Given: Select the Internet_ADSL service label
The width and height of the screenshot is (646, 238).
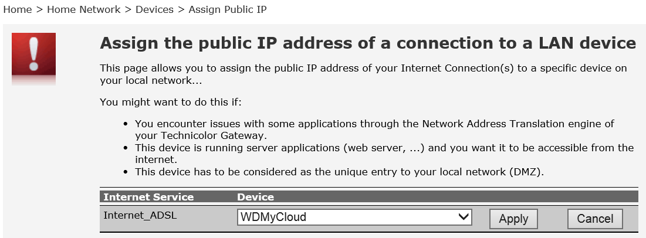Looking at the screenshot, I should point(140,215).
